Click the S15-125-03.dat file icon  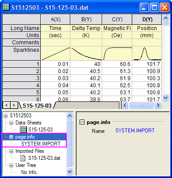(x=23, y=158)
